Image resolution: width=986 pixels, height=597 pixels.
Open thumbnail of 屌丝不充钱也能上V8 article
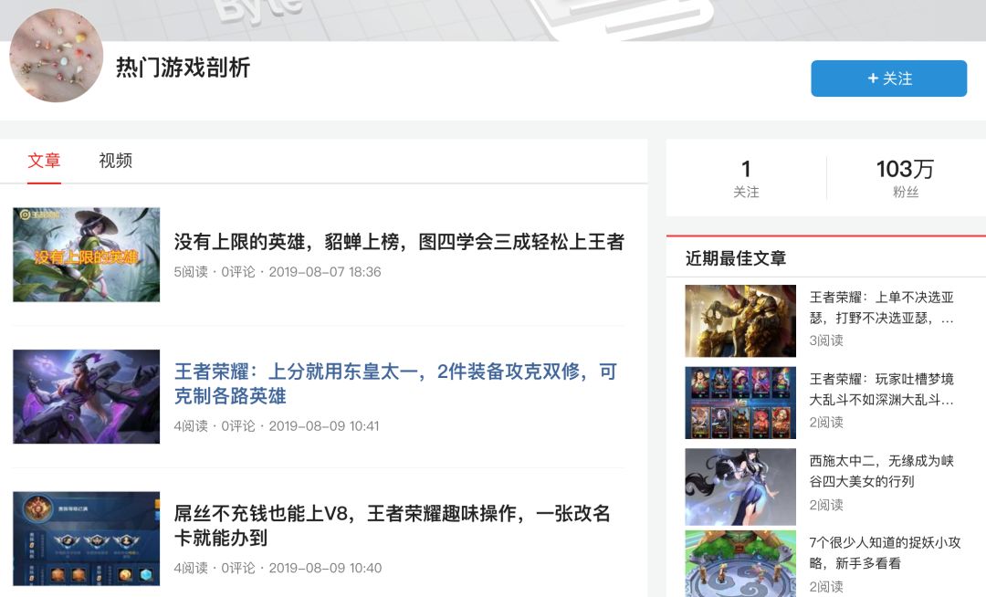(x=86, y=539)
